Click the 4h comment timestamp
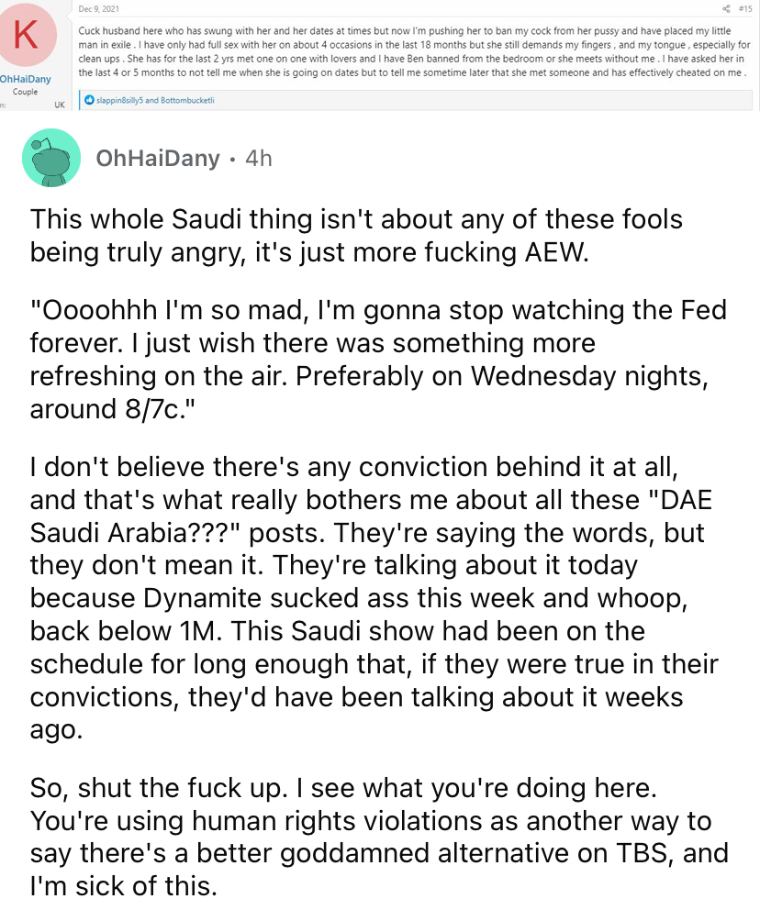The height and width of the screenshot is (899, 760). 259,158
